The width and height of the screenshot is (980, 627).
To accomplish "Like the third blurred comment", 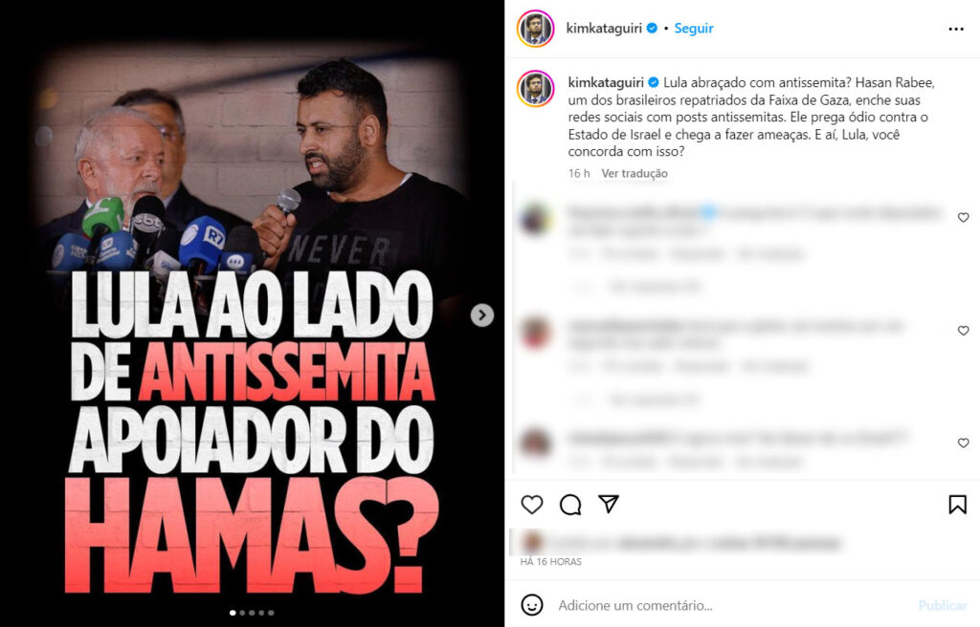I will click(963, 443).
